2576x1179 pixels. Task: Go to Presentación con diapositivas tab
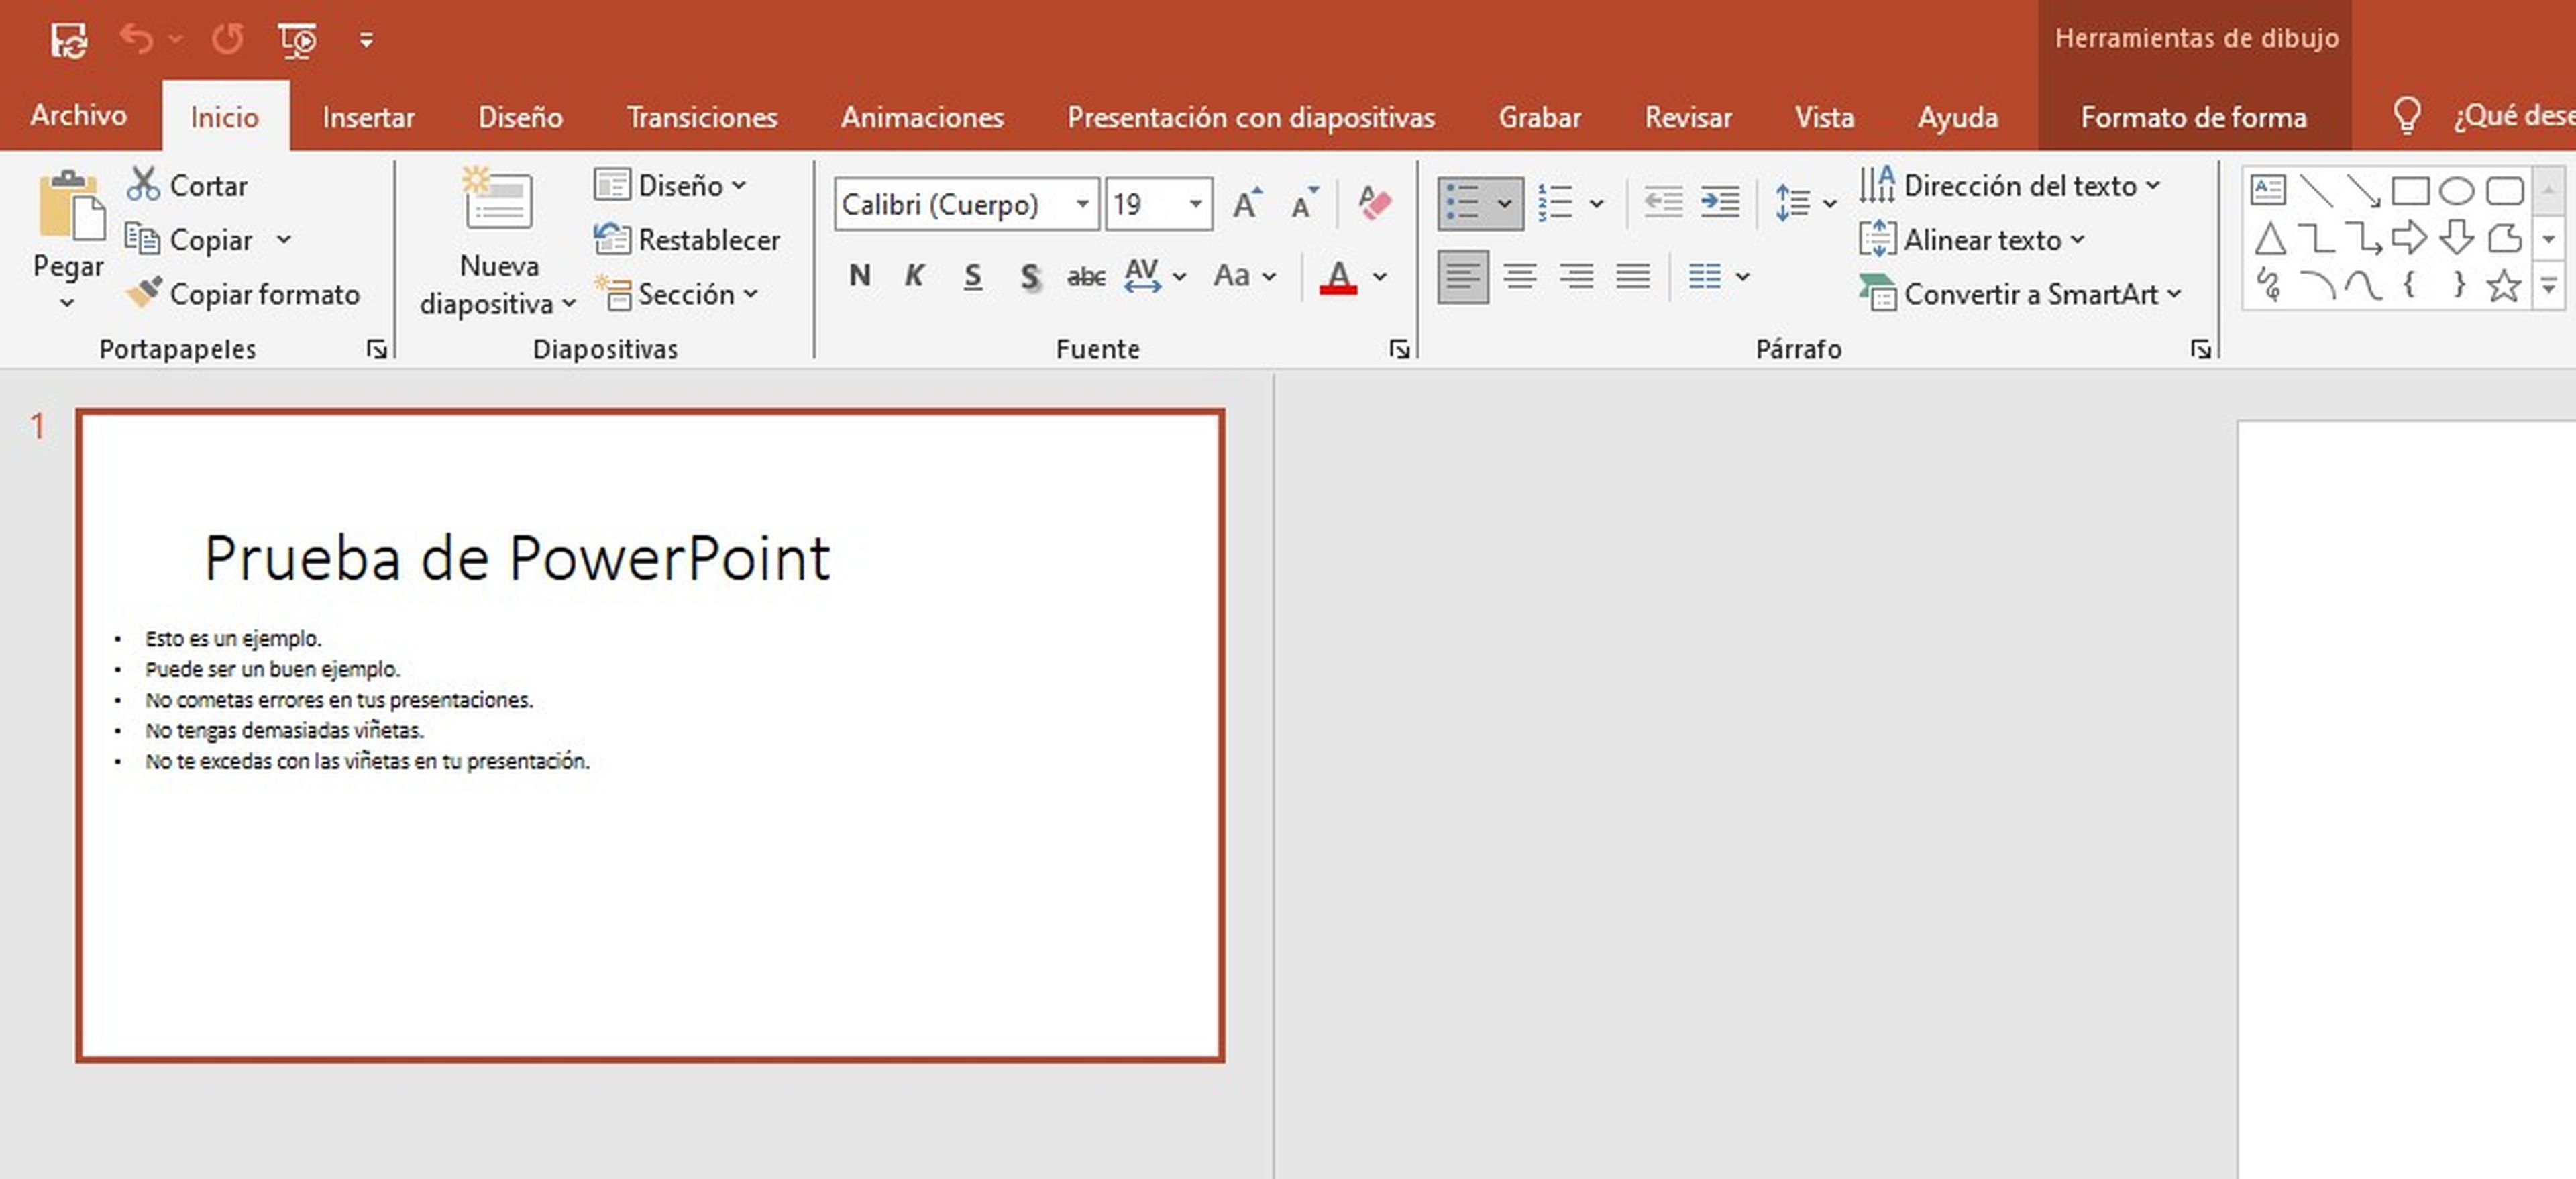click(1251, 117)
